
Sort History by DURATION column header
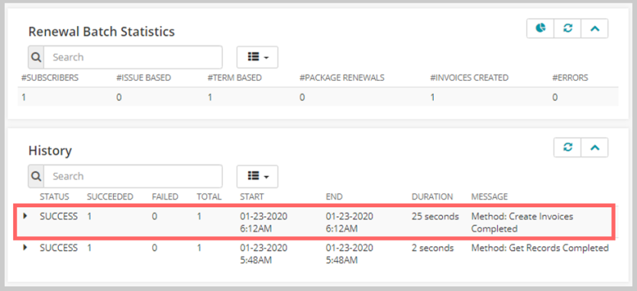click(432, 197)
